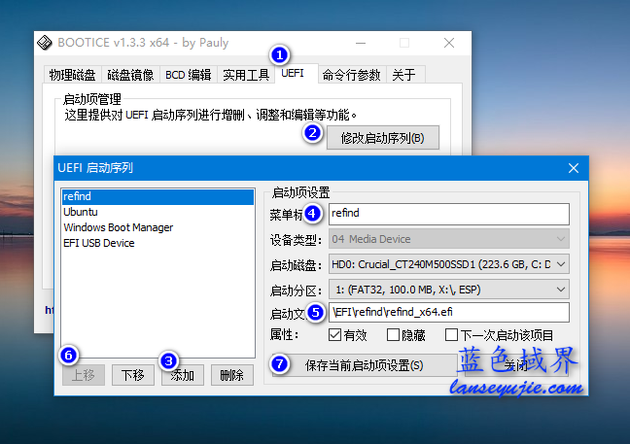The height and width of the screenshot is (444, 630).
Task: Switch to the 命令行参数 tab
Action: click(352, 75)
